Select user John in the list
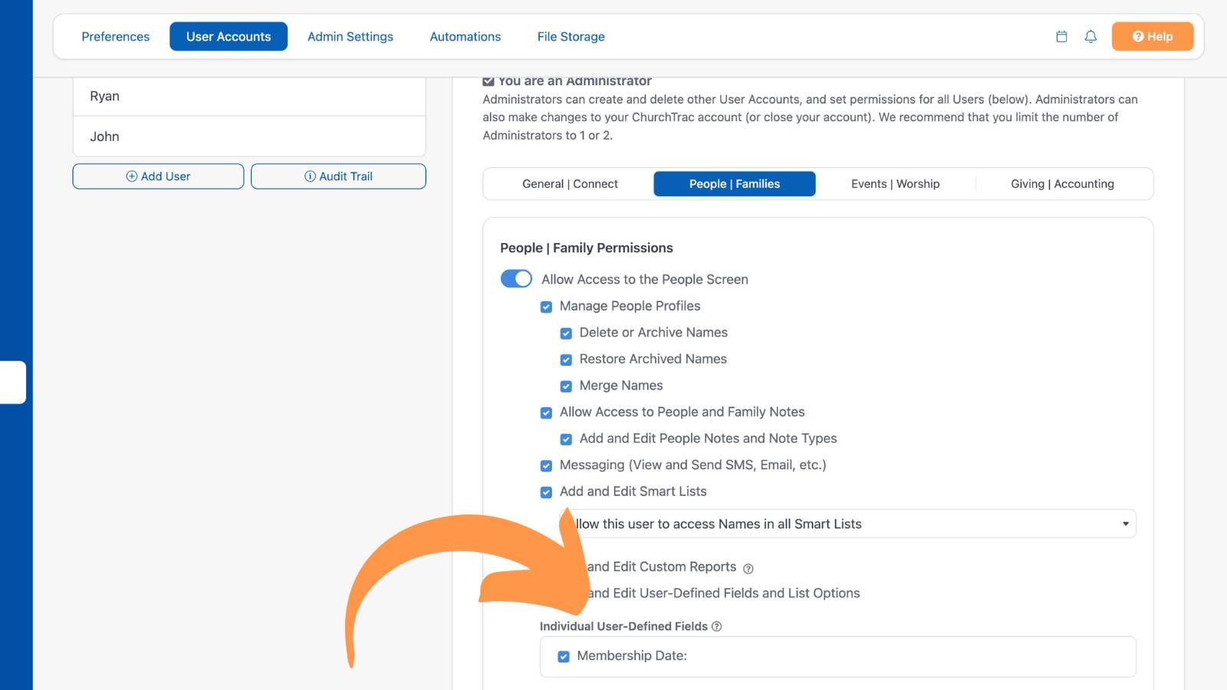The width and height of the screenshot is (1227, 690). (x=249, y=136)
